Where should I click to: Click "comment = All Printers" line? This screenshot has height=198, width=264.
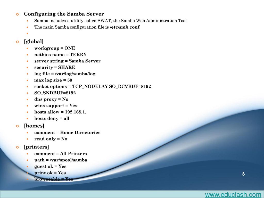point(61,154)
